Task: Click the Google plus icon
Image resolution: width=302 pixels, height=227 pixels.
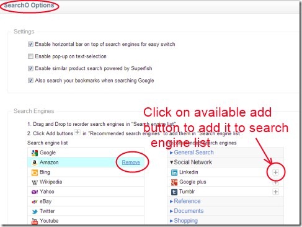Action: [174, 182]
